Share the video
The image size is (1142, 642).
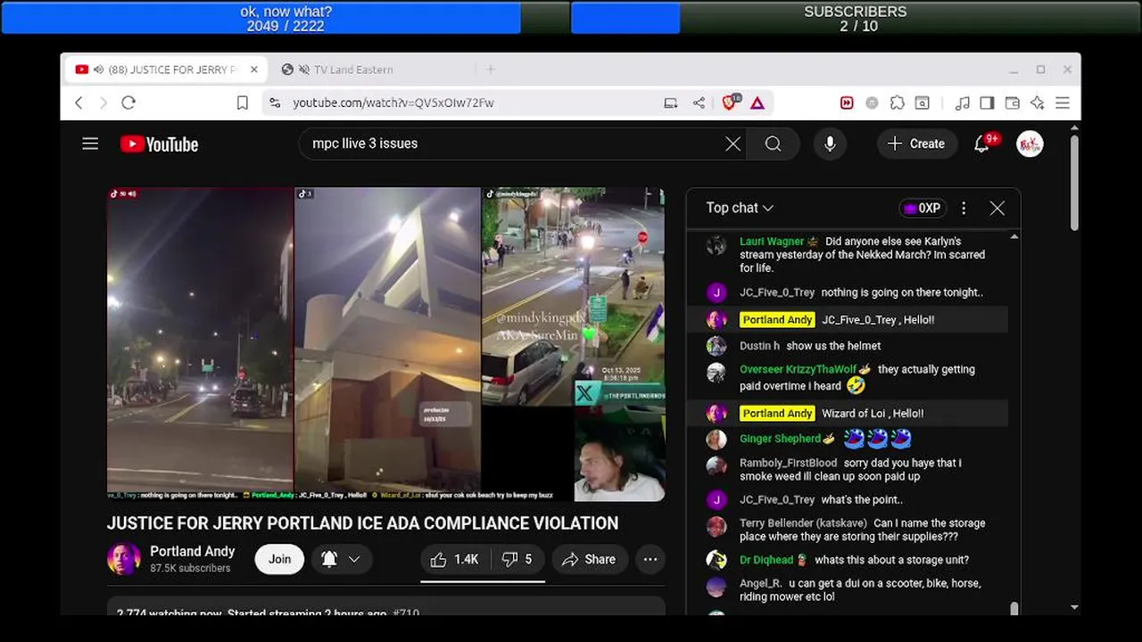click(589, 559)
